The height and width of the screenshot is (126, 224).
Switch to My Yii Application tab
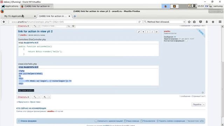(x=19, y=16)
